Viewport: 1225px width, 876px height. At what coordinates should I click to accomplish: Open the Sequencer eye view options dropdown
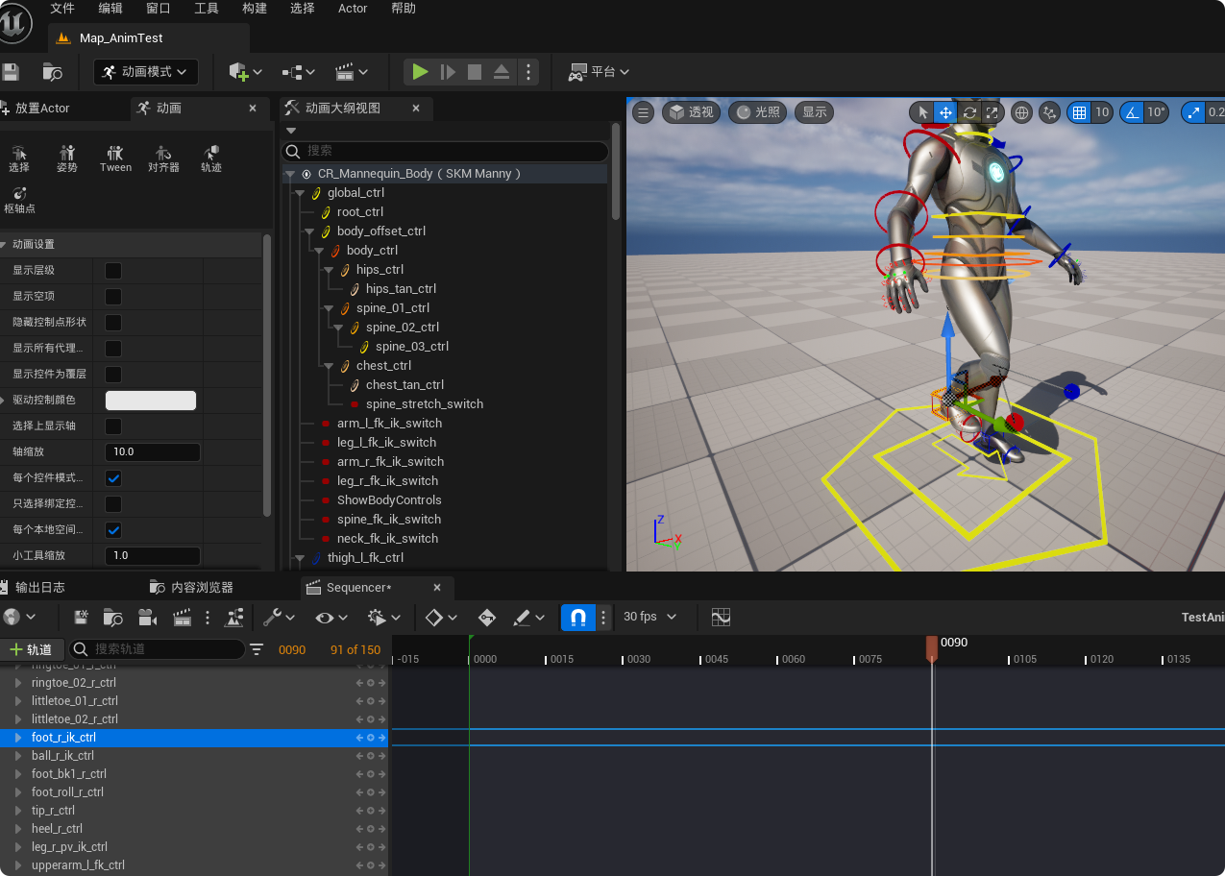[x=331, y=617]
